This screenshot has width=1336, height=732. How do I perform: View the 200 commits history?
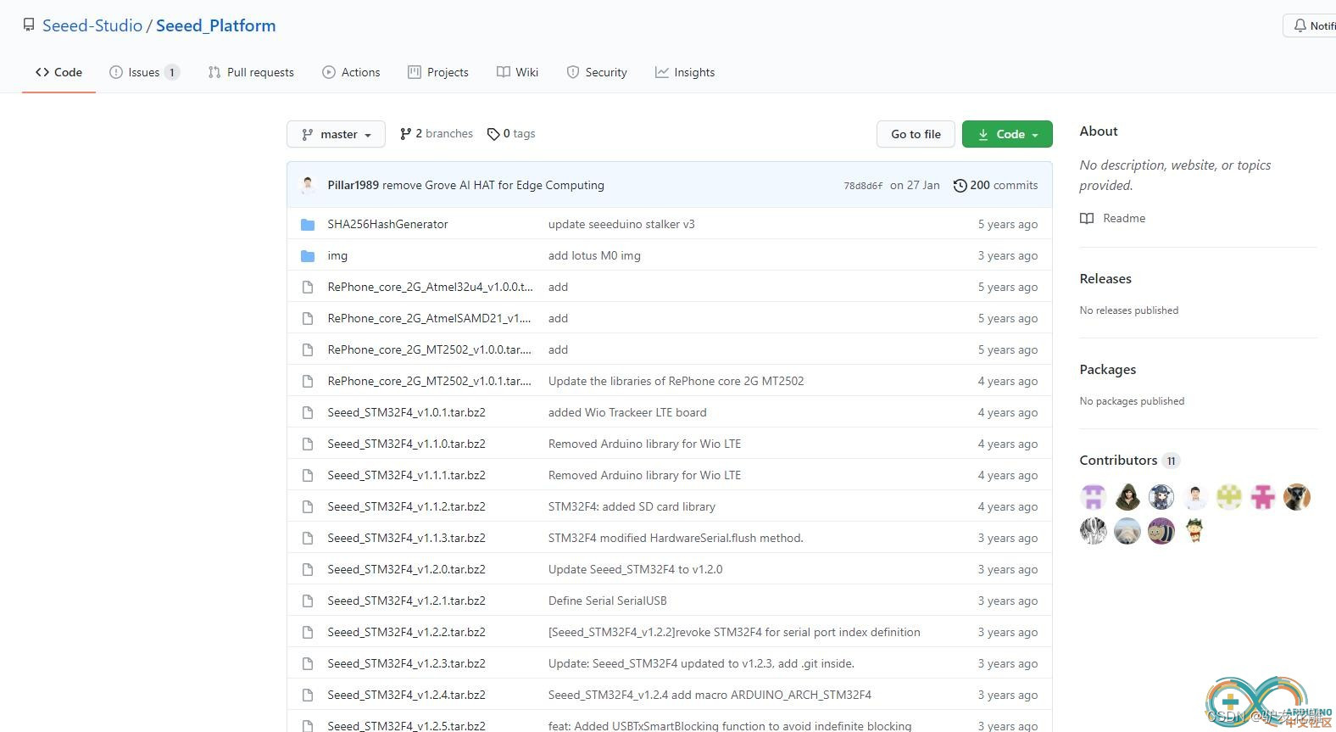[995, 185]
